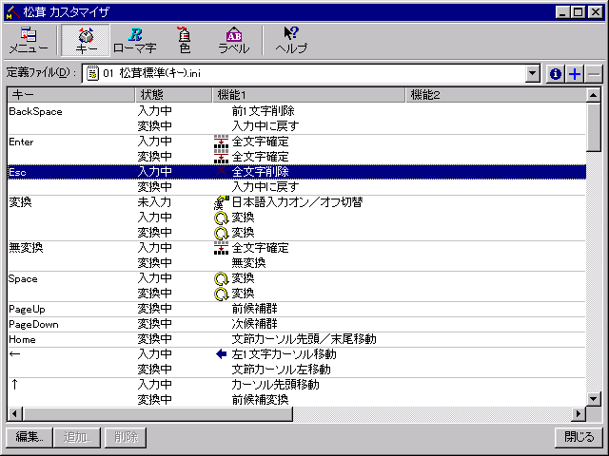Click the 文節カーソル左移動 function cell
Viewport: 609px width, 456px height.
[x=281, y=370]
